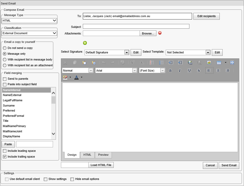Choose 'With recipient list as an attachment'
The image size is (244, 186).
click(5, 65)
